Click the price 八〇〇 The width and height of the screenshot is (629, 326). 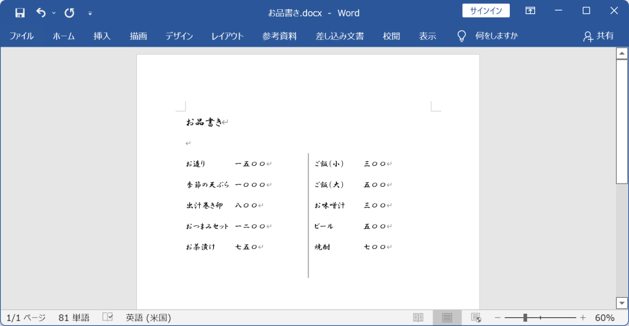[246, 205]
